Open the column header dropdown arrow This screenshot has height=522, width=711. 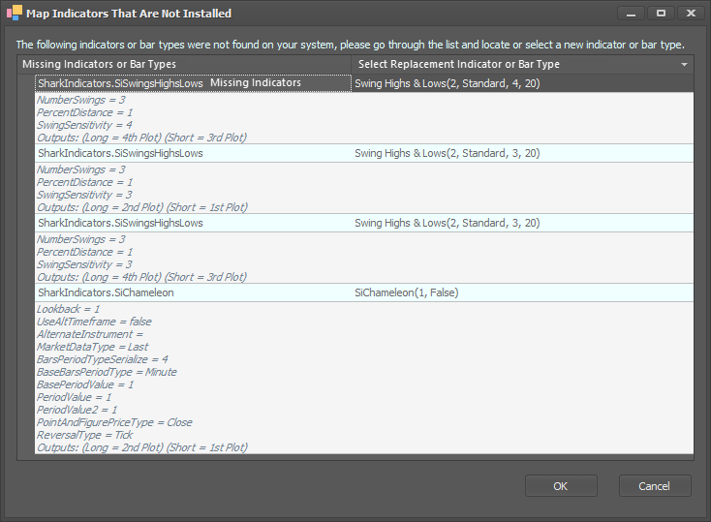tap(684, 64)
